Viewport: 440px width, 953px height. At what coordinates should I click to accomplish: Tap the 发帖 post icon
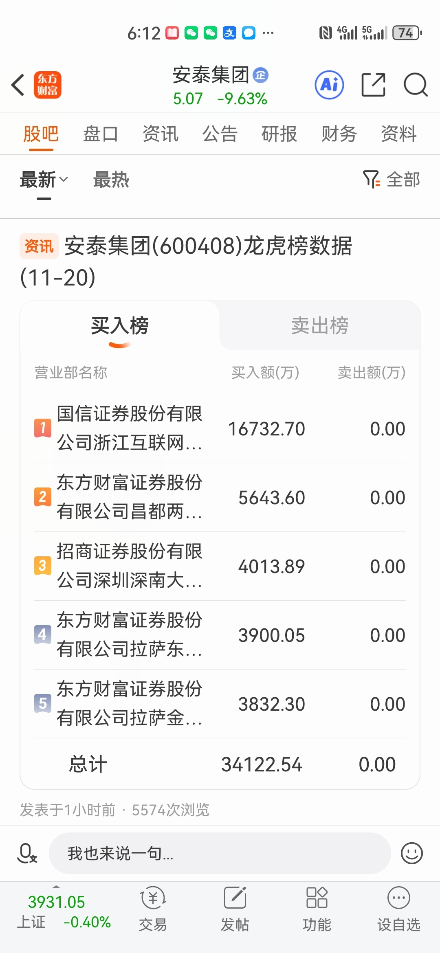click(235, 909)
